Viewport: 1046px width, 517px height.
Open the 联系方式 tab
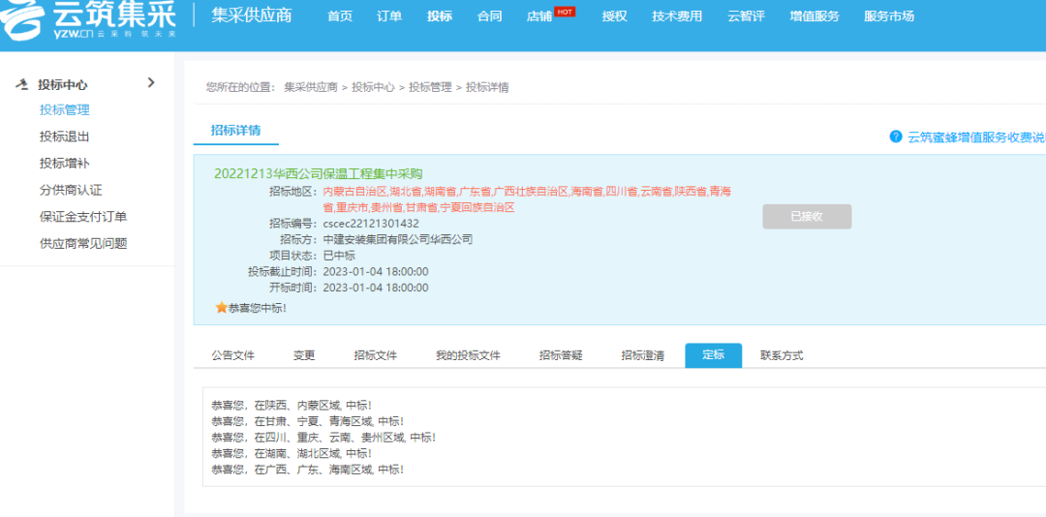click(782, 355)
